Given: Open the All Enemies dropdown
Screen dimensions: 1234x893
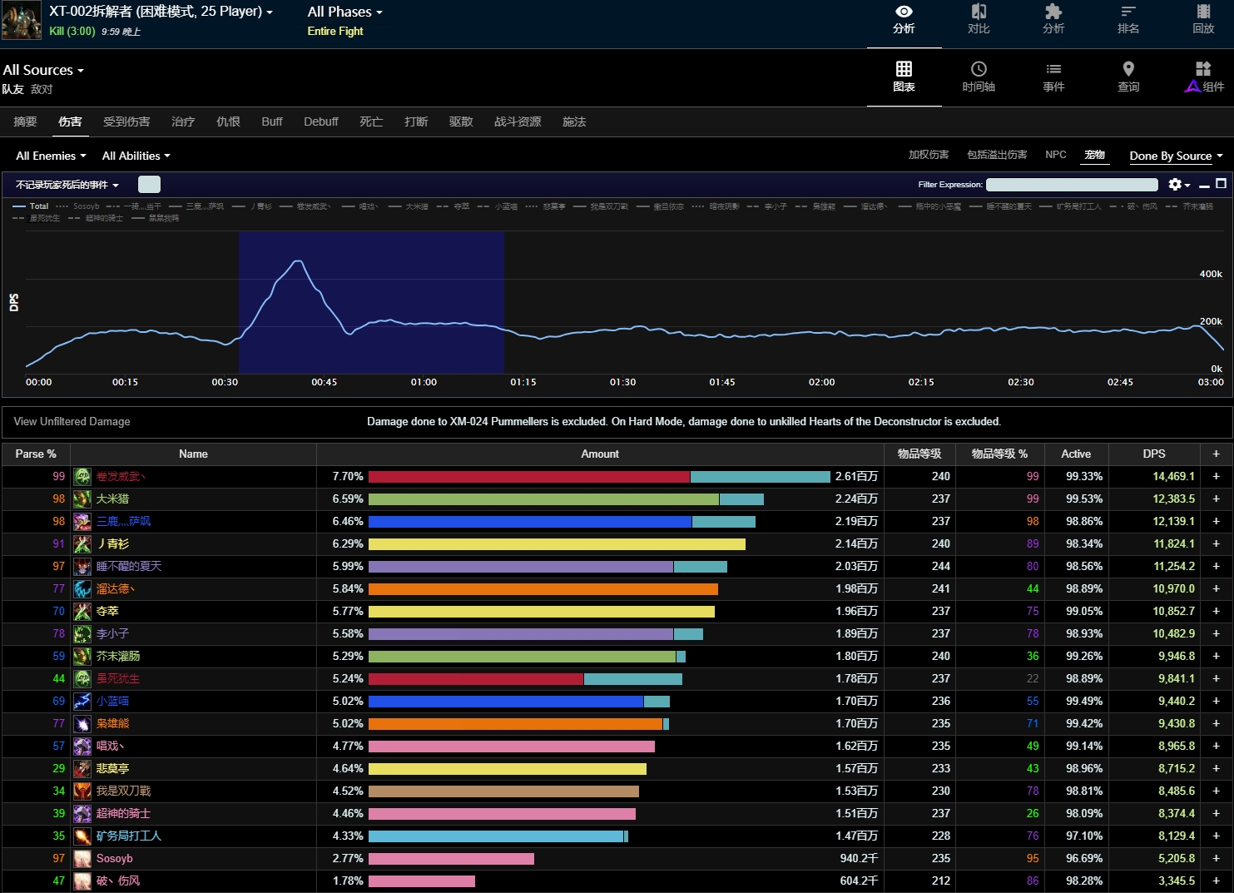Looking at the screenshot, I should pyautogui.click(x=51, y=156).
